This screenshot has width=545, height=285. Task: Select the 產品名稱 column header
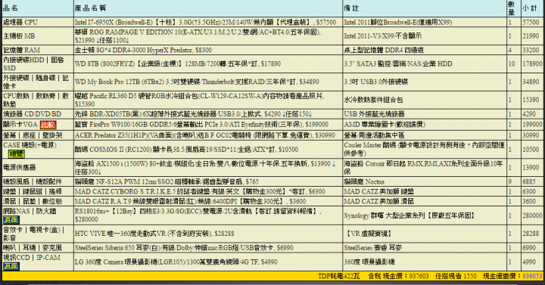point(208,8)
